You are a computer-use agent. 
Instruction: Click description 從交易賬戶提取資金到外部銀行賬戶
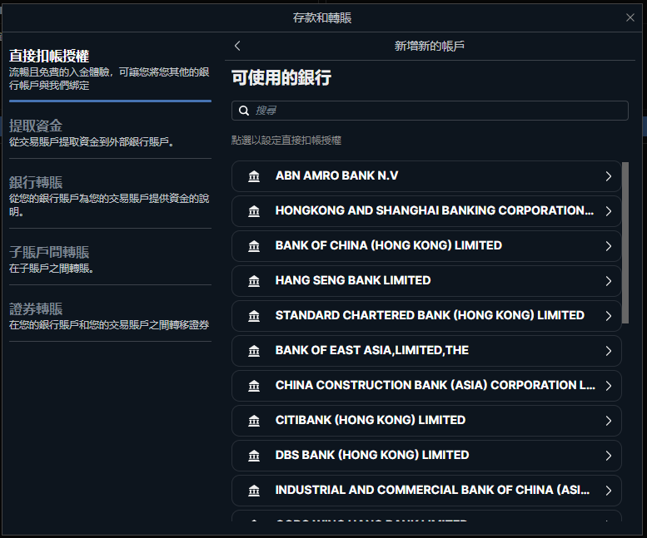tap(92, 142)
